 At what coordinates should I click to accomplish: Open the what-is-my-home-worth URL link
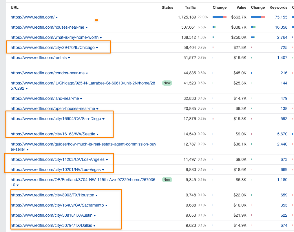54,37
